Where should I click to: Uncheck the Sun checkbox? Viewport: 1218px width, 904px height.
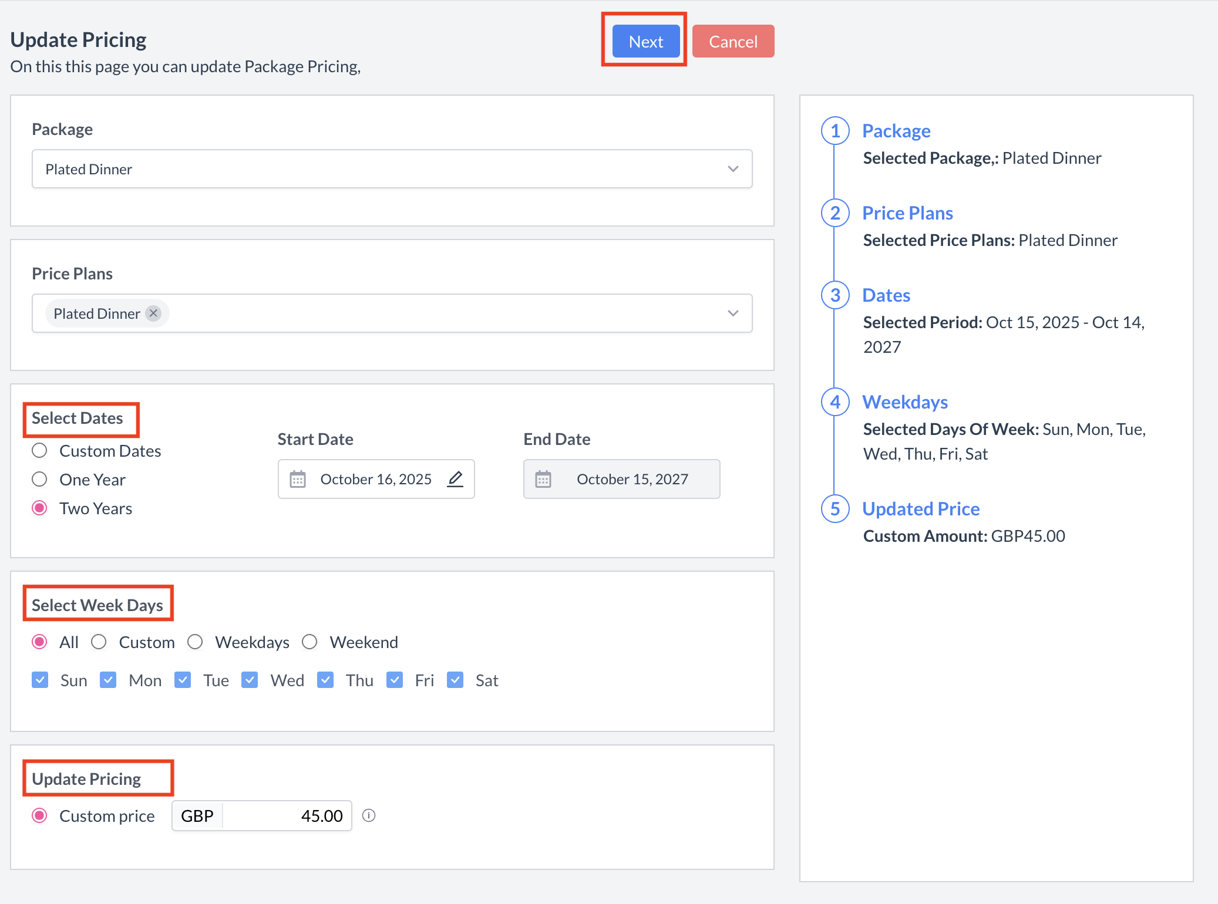[x=40, y=680]
